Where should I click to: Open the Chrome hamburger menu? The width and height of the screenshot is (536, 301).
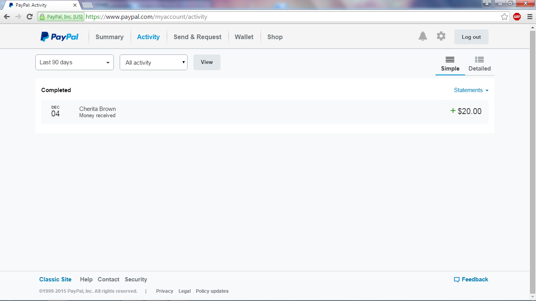529,16
